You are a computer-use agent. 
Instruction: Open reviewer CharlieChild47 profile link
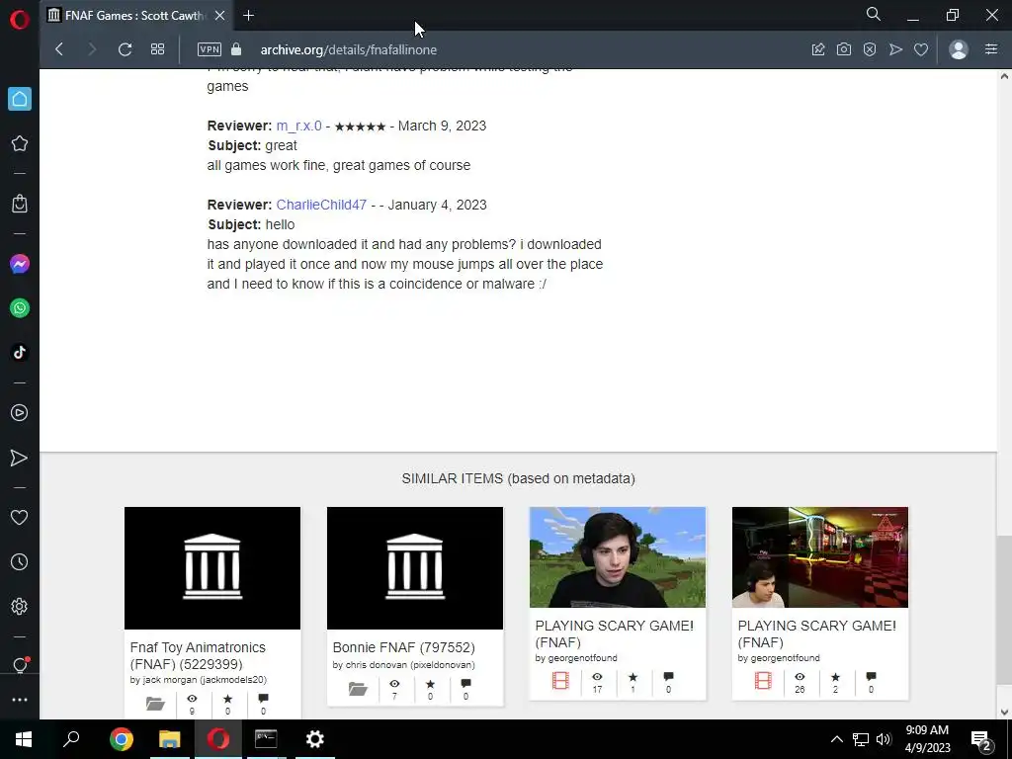pyautogui.click(x=321, y=205)
